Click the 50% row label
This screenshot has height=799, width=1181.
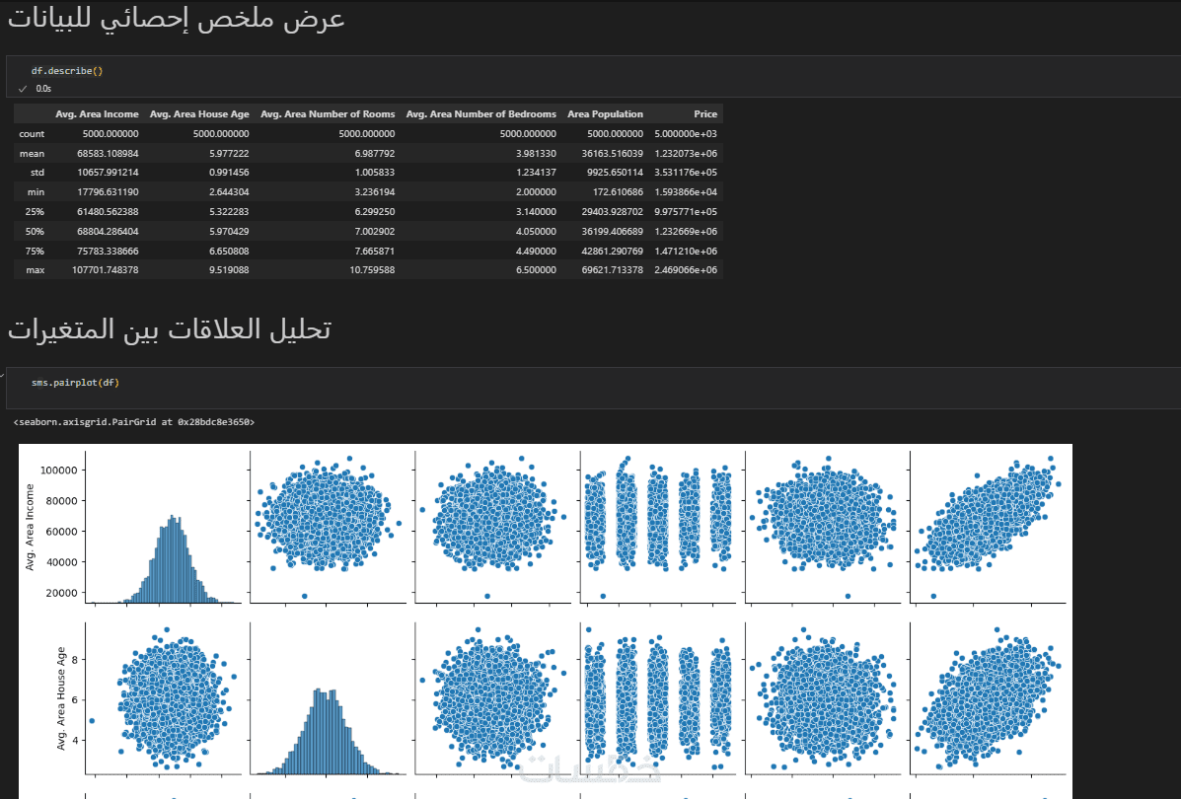click(x=35, y=231)
